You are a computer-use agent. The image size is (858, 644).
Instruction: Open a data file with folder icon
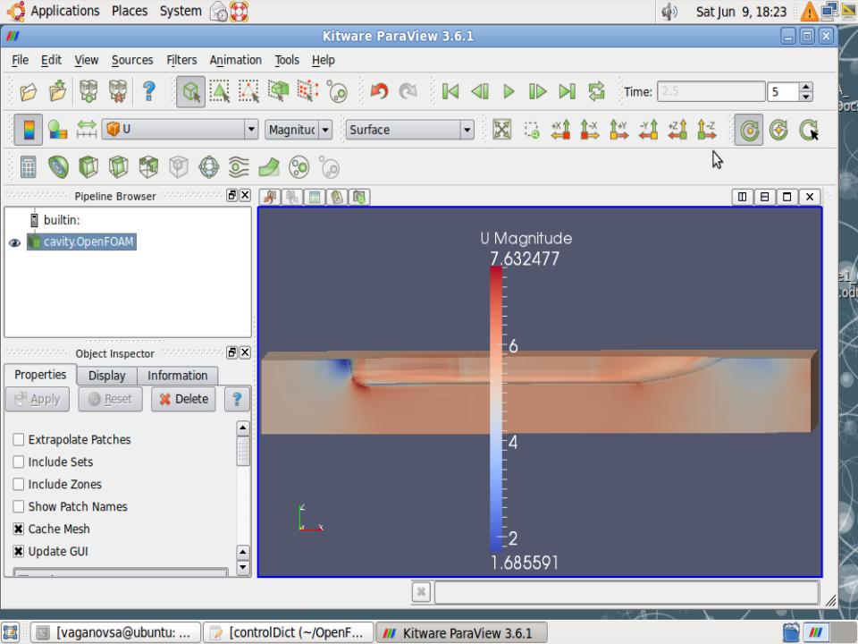coord(29,91)
